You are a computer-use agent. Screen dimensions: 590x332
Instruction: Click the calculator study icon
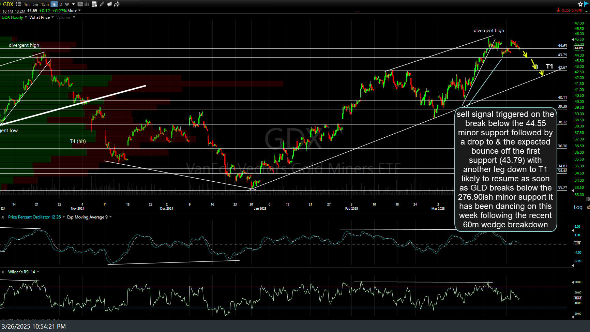(x=94, y=4)
